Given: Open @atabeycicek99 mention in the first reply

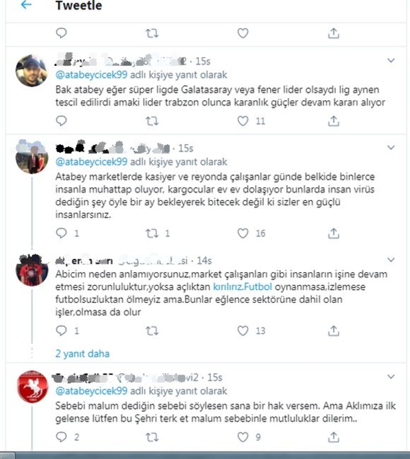Looking at the screenshot, I should coord(91,75).
